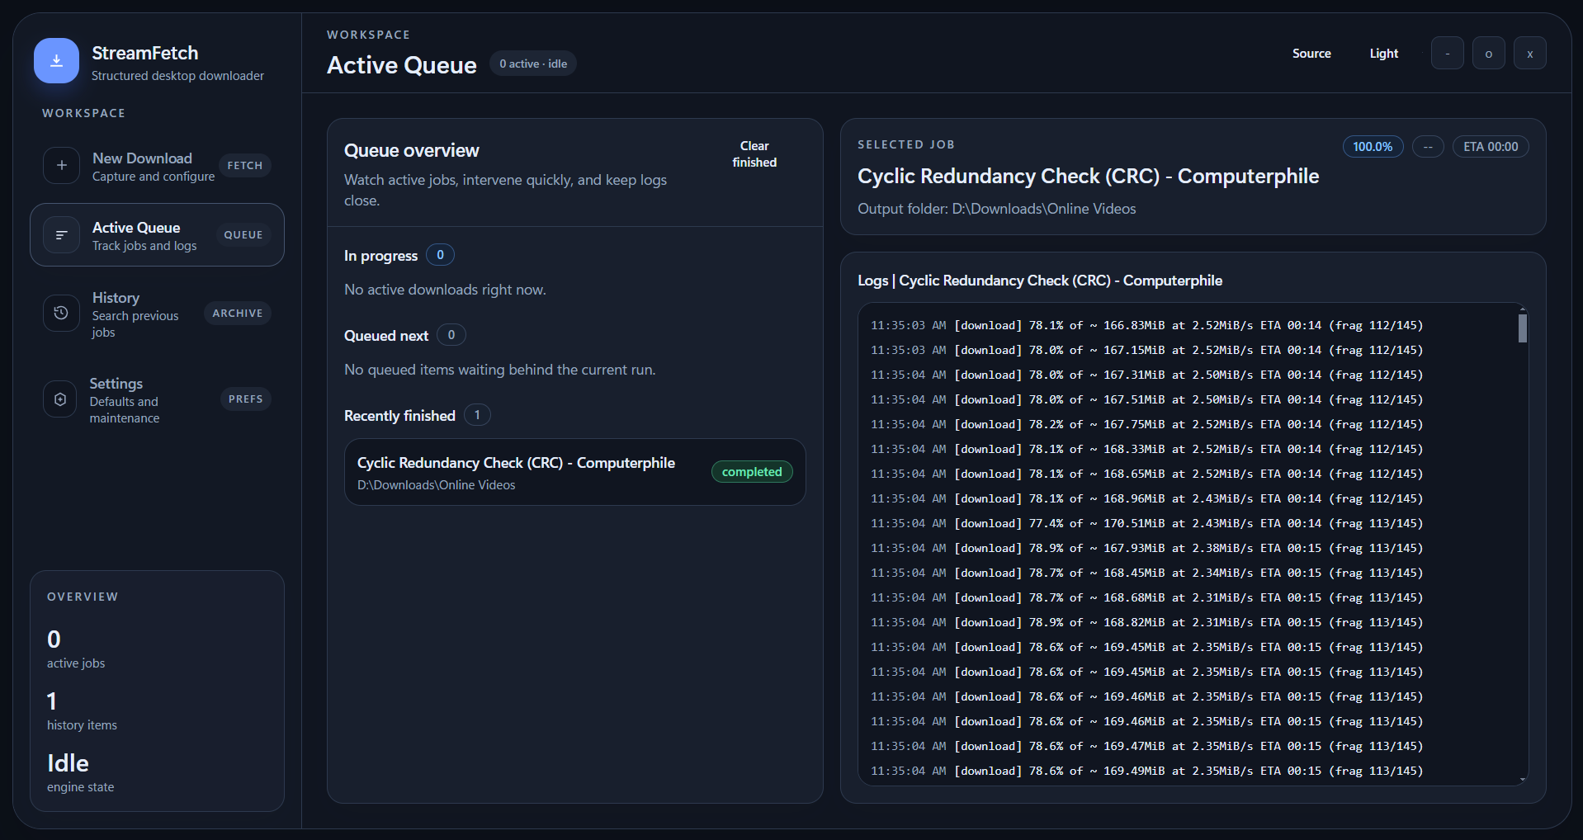Click the ARCHIVE badge
The image size is (1583, 840).
[x=238, y=314]
